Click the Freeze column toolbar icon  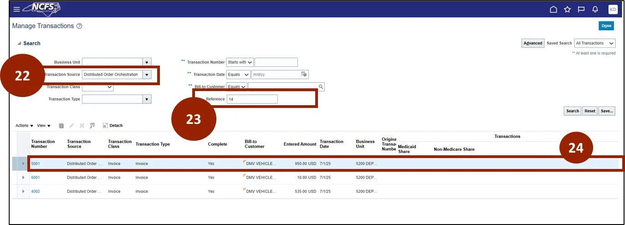click(92, 126)
